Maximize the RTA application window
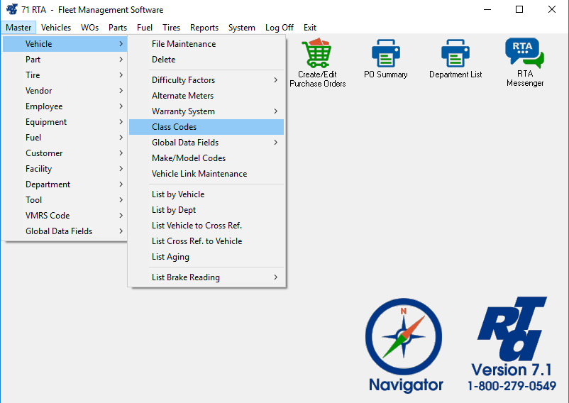The width and height of the screenshot is (569, 403). pyautogui.click(x=519, y=10)
